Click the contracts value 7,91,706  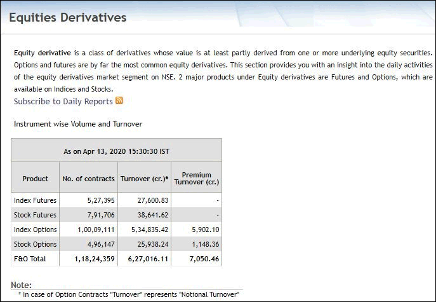click(101, 215)
